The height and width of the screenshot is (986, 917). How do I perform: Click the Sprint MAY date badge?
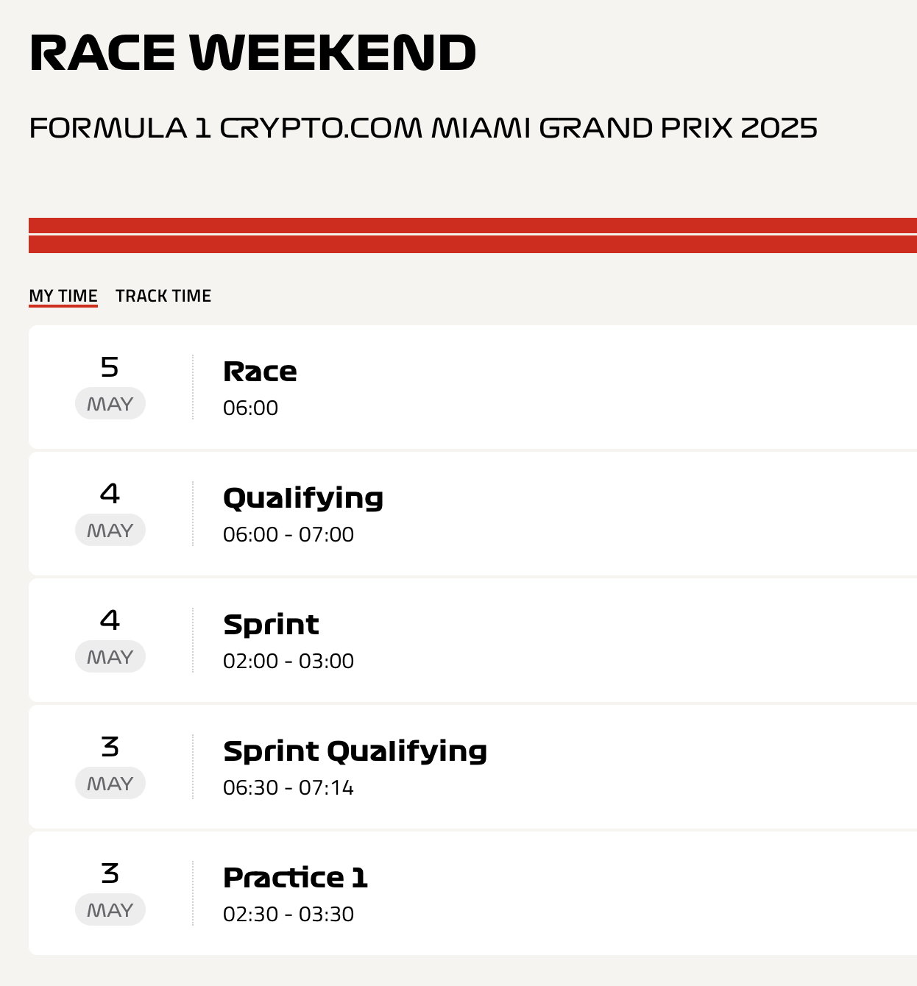click(x=110, y=656)
